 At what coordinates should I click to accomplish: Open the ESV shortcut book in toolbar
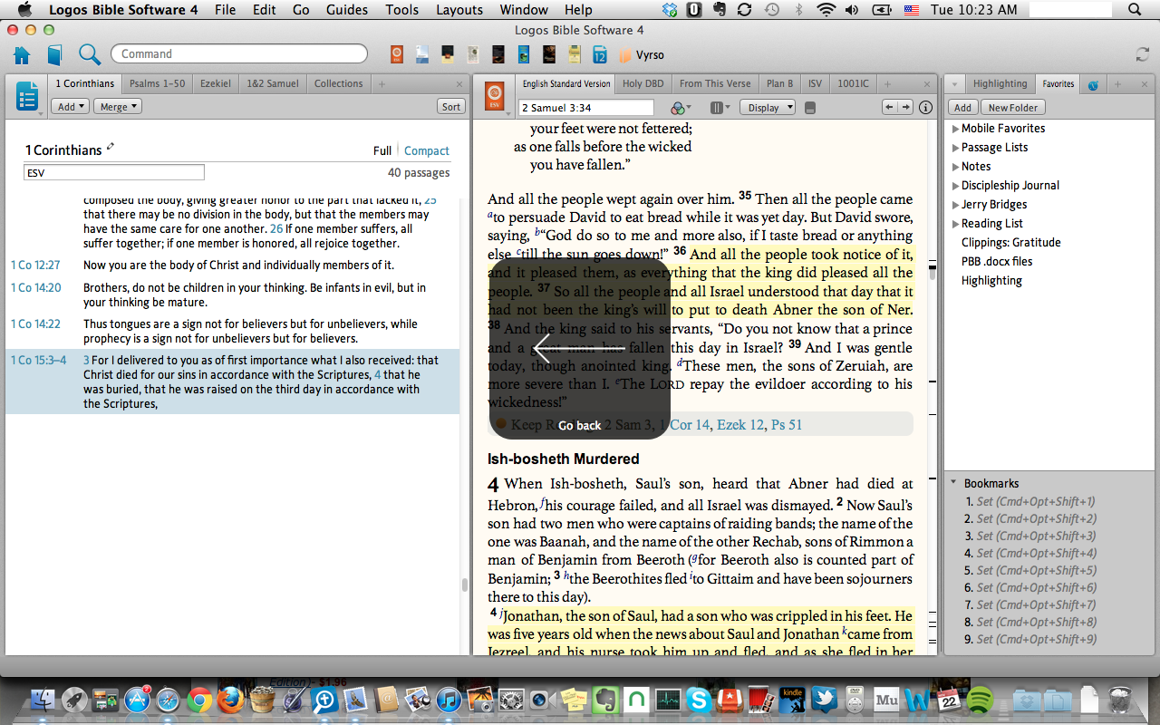tap(396, 54)
